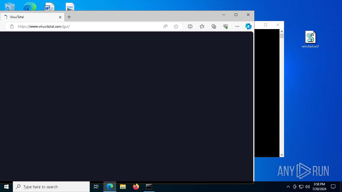Open the Favorites list
The width and height of the screenshot is (342, 192).
202,26
